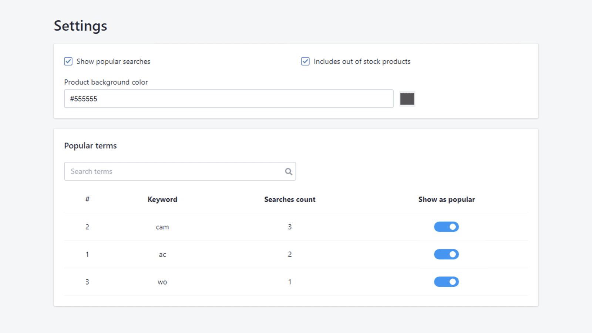This screenshot has height=333, width=592.
Task: Disable Show as popular for ac
Action: click(446, 254)
